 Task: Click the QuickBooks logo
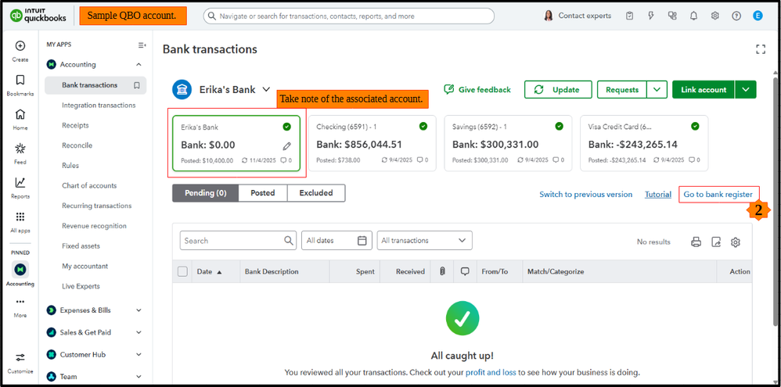(38, 16)
